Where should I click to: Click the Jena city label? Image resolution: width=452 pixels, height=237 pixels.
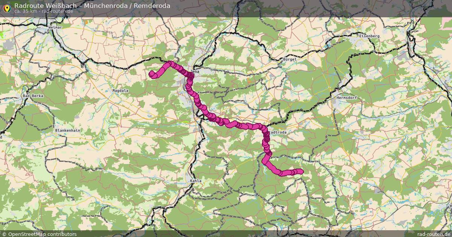[195, 71]
